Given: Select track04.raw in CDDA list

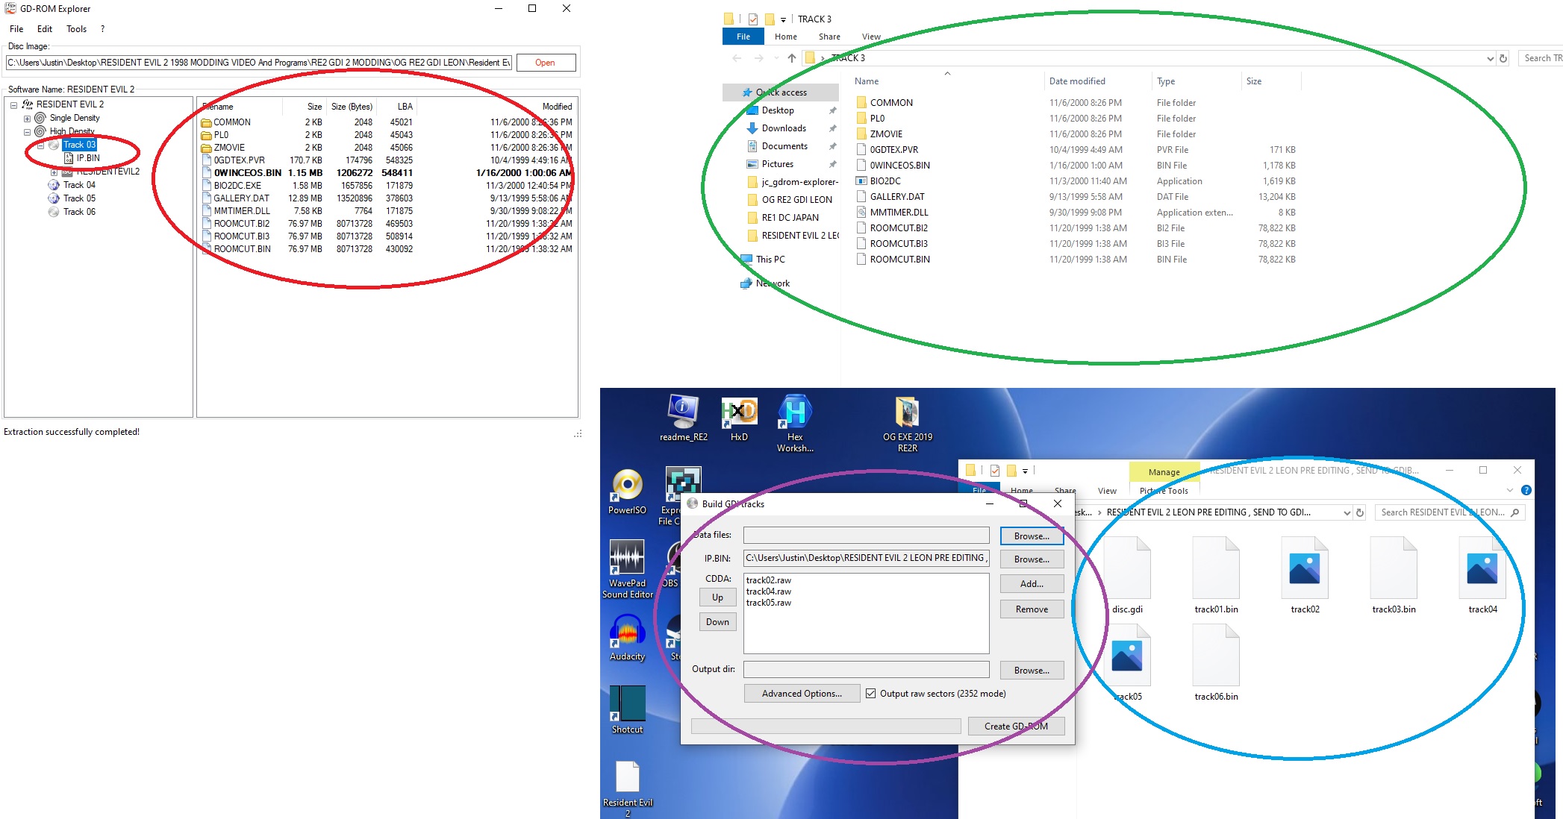Looking at the screenshot, I should [768, 591].
